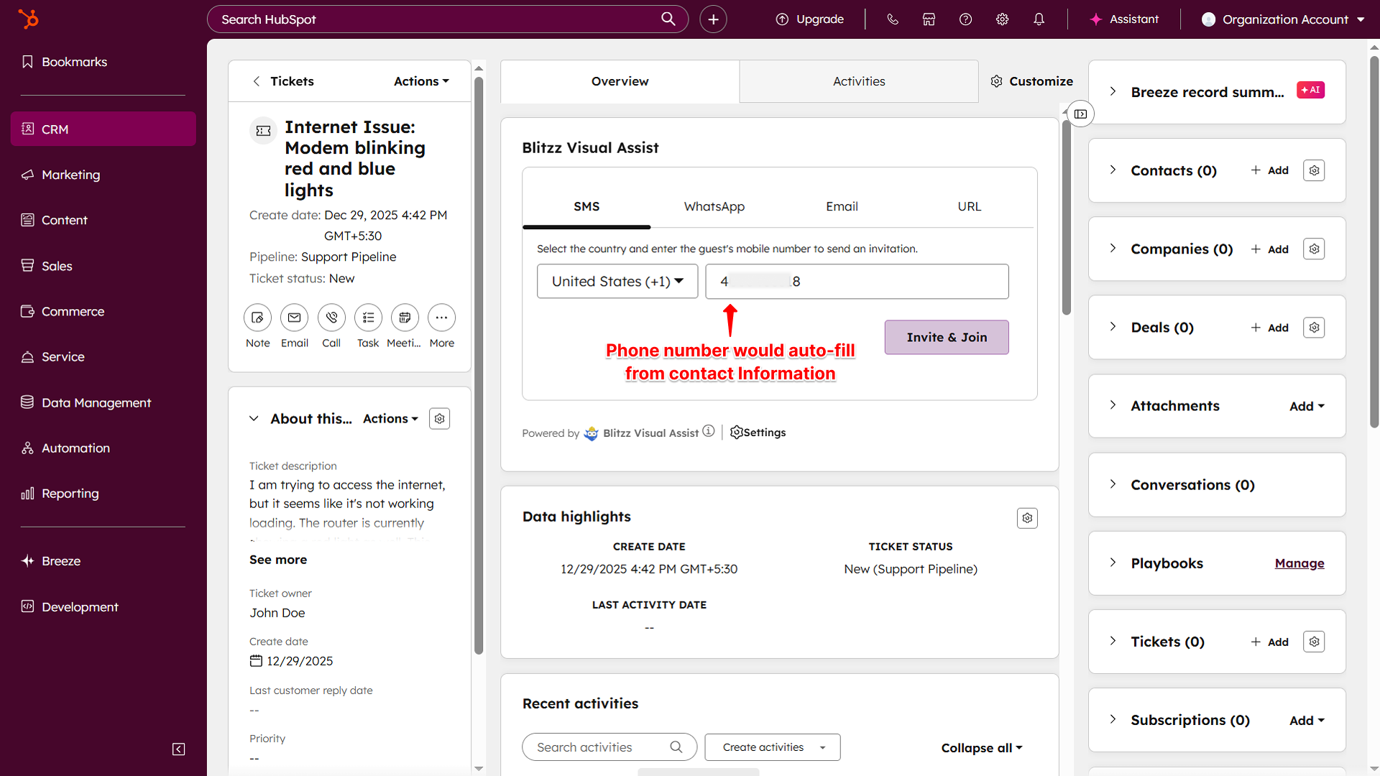Open the Create activities dropdown
This screenshot has width=1380, height=776.
pyautogui.click(x=773, y=747)
